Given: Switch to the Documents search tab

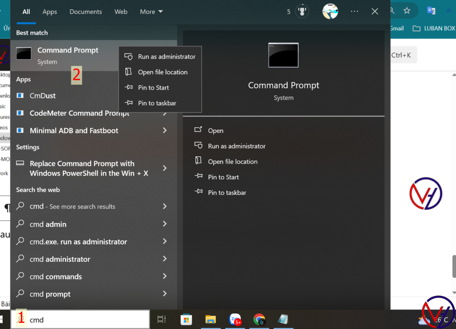Looking at the screenshot, I should click(x=85, y=12).
